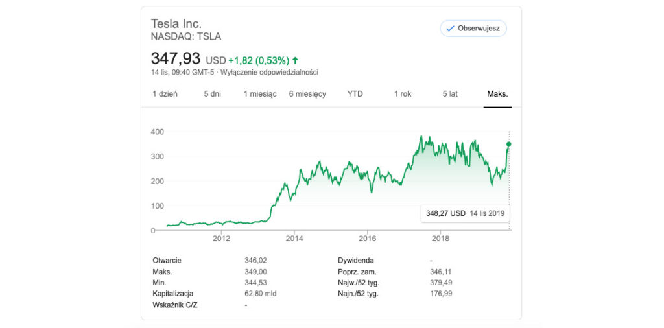Viewport: 664px width, 328px height.
Task: Choose the 5 lat range tab
Action: coord(450,94)
